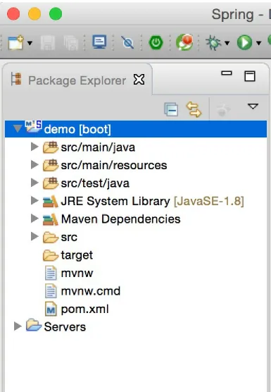271x392 pixels.
Task: Expand the src/test/java folder
Action: tap(34, 183)
